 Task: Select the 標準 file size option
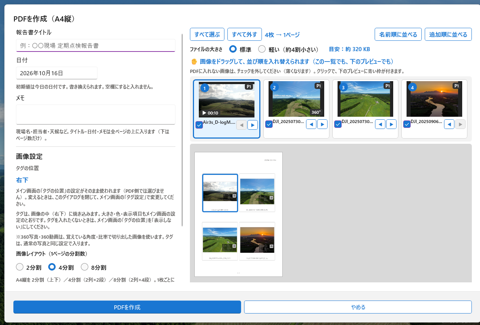240,49
